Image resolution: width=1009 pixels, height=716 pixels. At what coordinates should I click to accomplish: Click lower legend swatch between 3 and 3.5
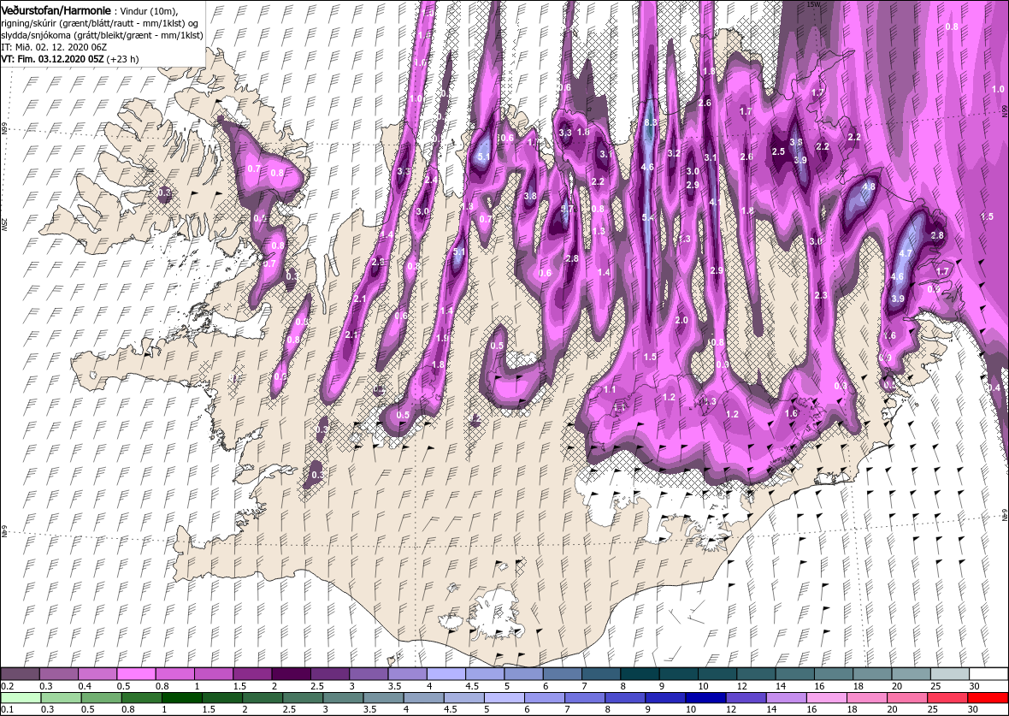(343, 698)
